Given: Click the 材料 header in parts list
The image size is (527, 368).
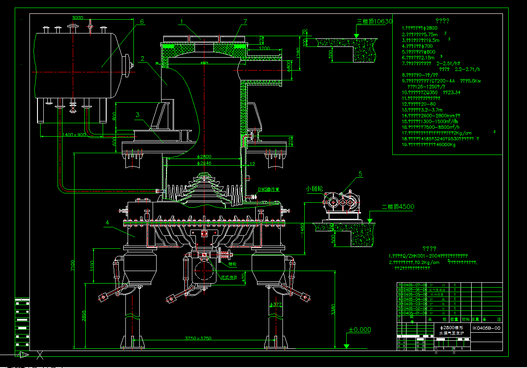Looking at the screenshot, I should pos(465,319).
